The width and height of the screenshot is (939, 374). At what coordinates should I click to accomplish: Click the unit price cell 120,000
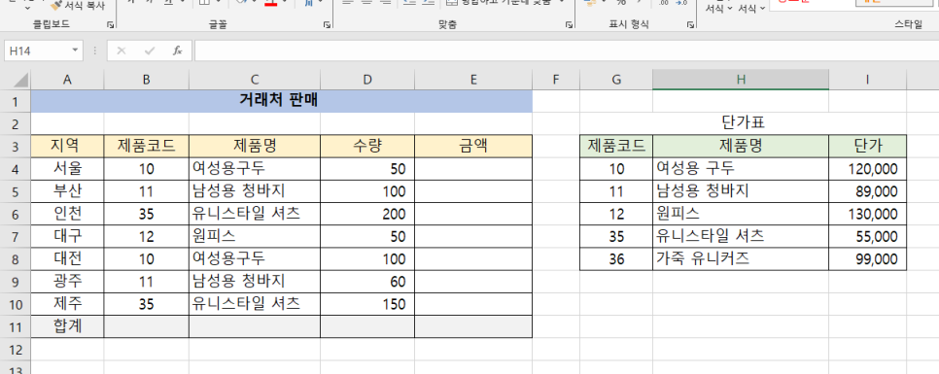(x=867, y=169)
